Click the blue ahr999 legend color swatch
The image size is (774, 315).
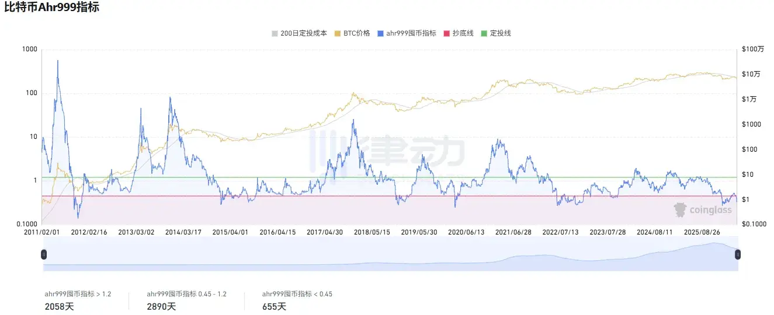tap(381, 33)
